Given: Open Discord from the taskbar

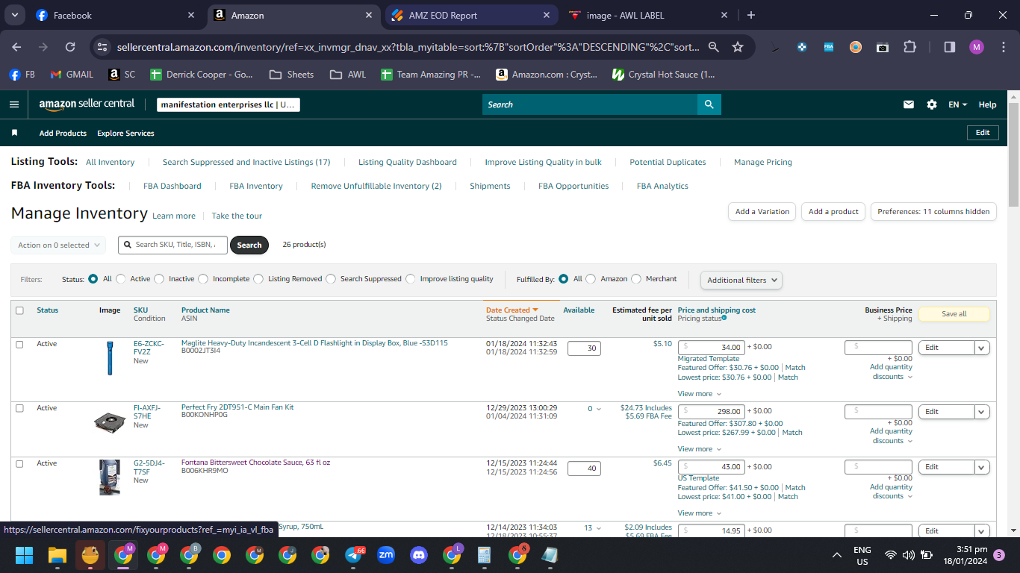Looking at the screenshot, I should pyautogui.click(x=419, y=555).
